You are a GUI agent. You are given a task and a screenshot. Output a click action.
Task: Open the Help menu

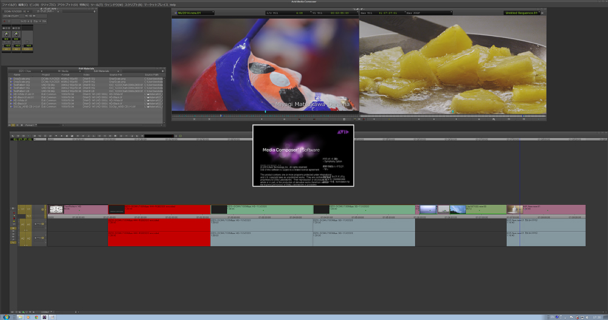(173, 5)
